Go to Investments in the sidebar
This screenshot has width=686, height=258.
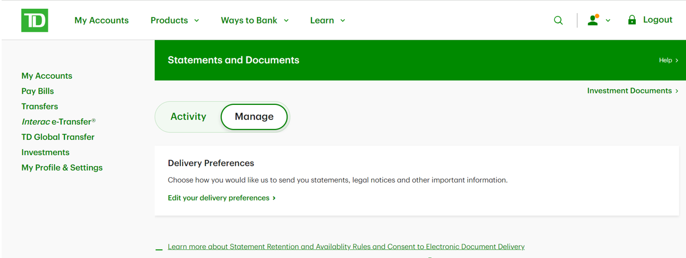point(45,153)
